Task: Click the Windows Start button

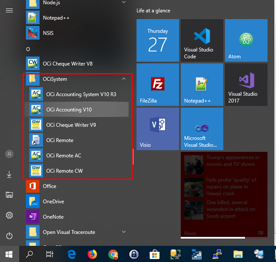Action: click(x=9, y=254)
